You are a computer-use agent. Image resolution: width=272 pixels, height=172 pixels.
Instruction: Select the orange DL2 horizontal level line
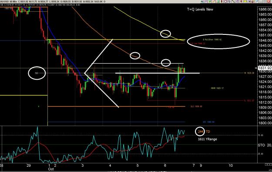coord(116,106)
